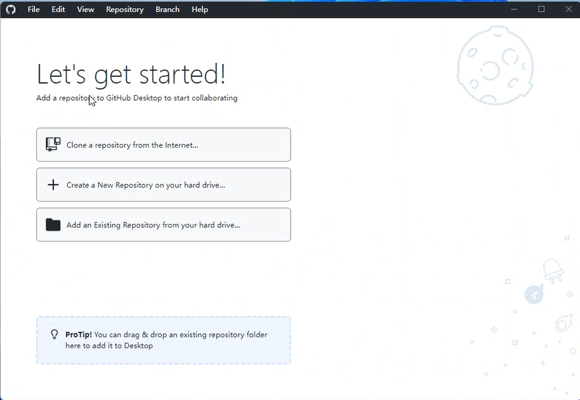Open the Edit menu
The height and width of the screenshot is (400, 580).
pos(58,10)
